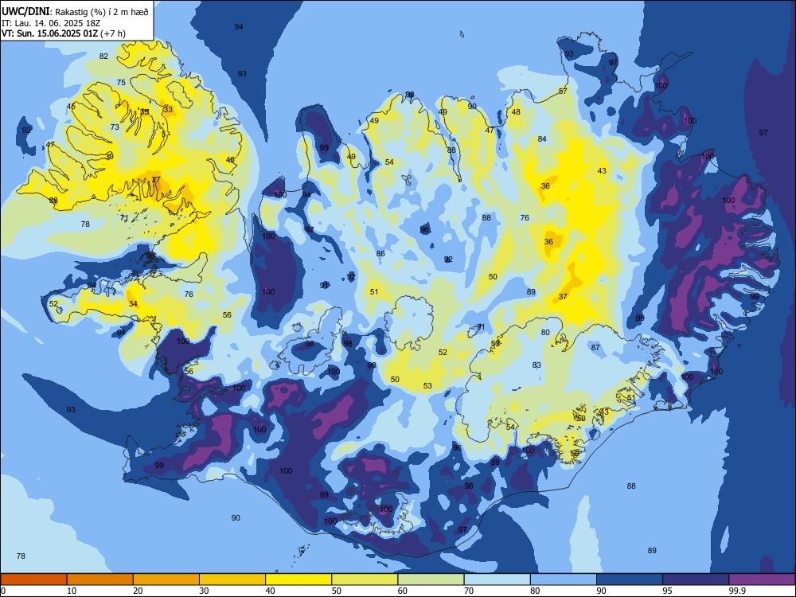
Task: Choose the 50–60 pale yellow legend swatch
Action: point(365,579)
